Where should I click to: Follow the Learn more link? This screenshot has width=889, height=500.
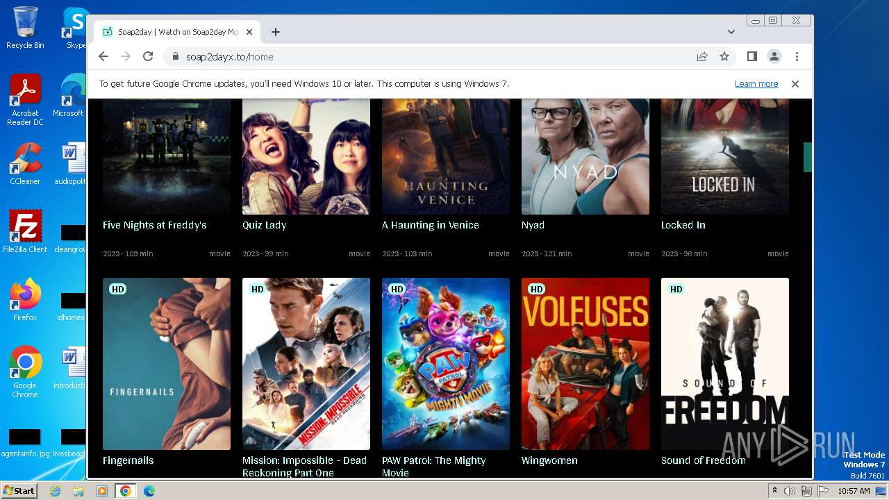click(x=756, y=84)
